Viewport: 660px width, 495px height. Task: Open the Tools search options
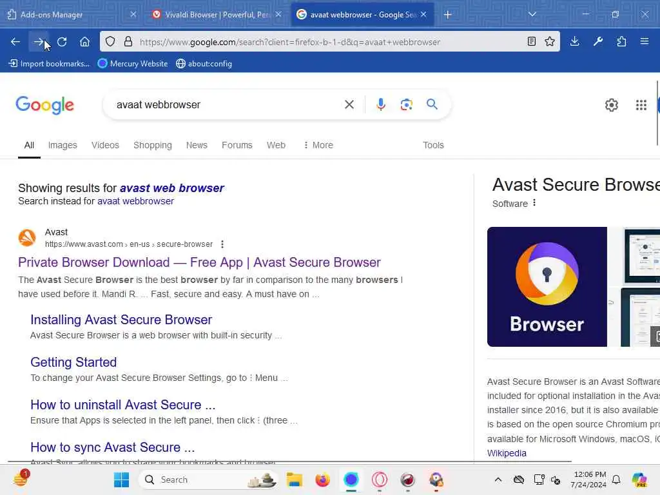point(433,145)
